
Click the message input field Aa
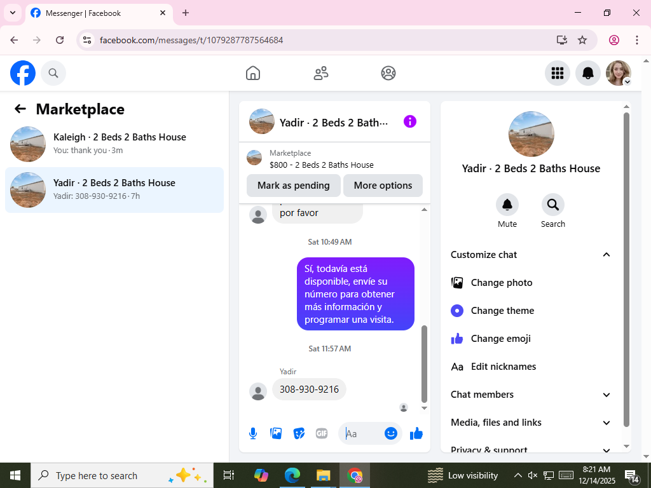(362, 433)
